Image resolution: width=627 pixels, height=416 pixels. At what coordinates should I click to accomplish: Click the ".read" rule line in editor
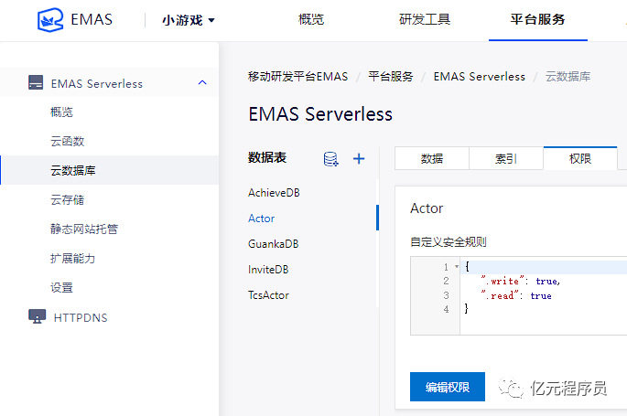516,295
